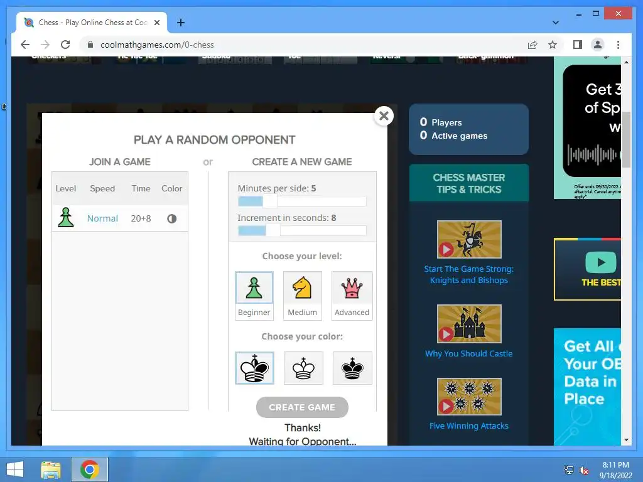Go forward in browser history
This screenshot has height=482, width=643.
[45, 45]
